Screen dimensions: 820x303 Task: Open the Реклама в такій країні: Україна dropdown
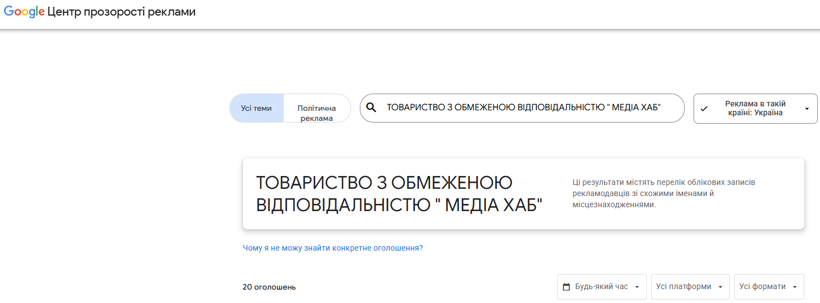pyautogui.click(x=755, y=109)
